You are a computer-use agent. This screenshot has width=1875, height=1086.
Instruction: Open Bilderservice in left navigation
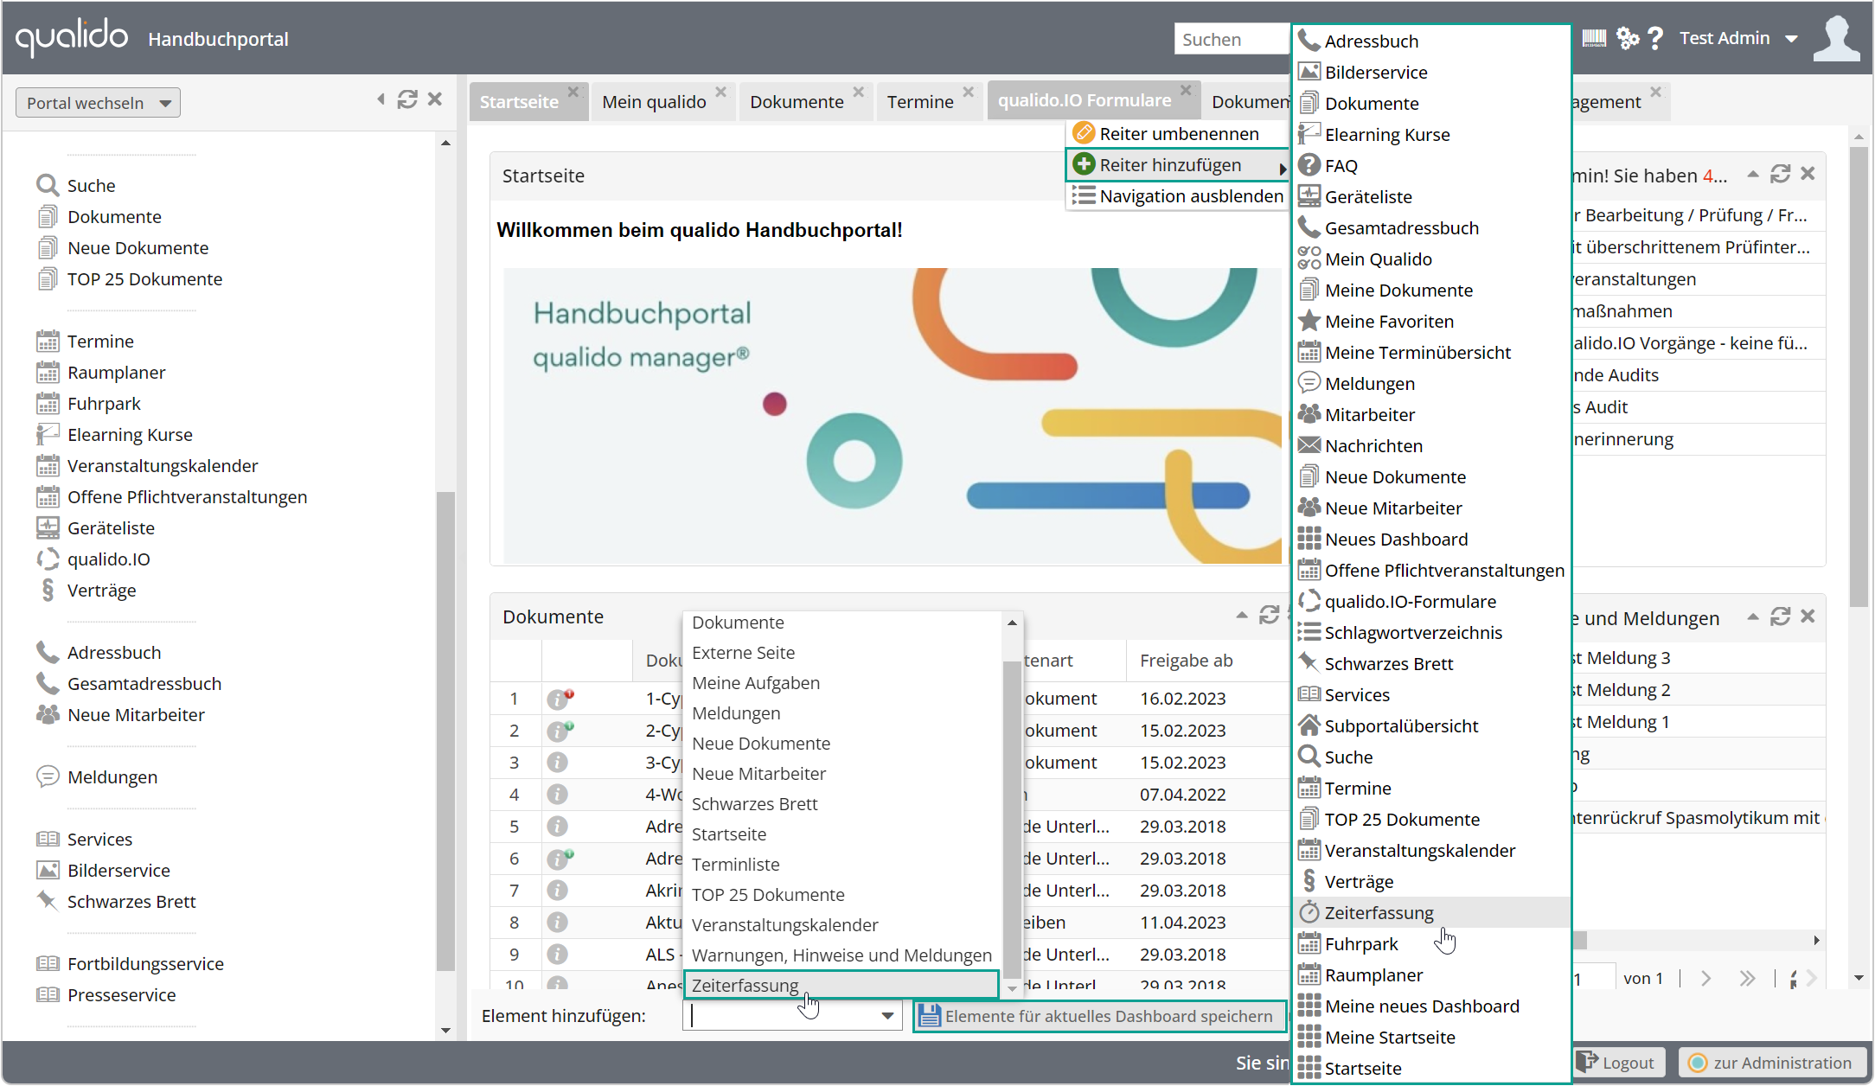(118, 870)
